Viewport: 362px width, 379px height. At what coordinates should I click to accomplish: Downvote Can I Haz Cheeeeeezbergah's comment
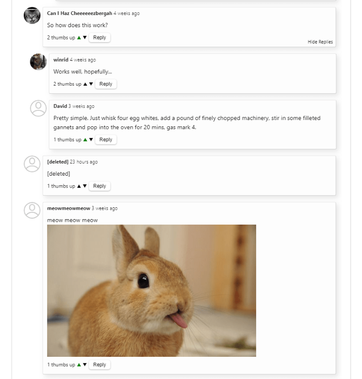pyautogui.click(x=85, y=38)
